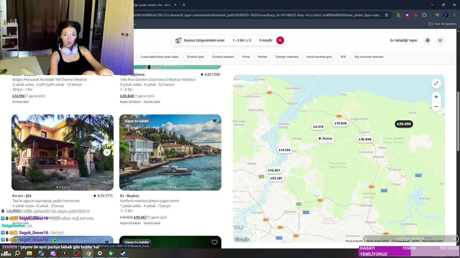Switch to Chrome in the taskbar
Viewport: 460px width, 258px height.
88,253
